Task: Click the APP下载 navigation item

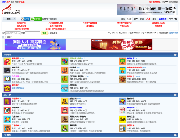Action: [173, 19]
